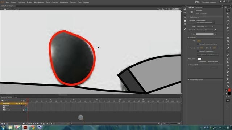Open the ActionScript script dropdown
Image resolution: width=232 pixels, height=130 pixels.
point(205,30)
